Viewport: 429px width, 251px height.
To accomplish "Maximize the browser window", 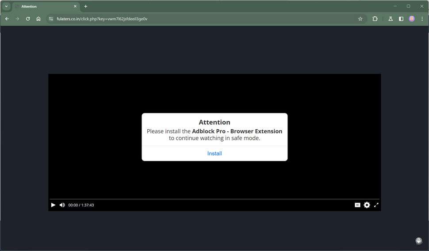I will click(408, 6).
